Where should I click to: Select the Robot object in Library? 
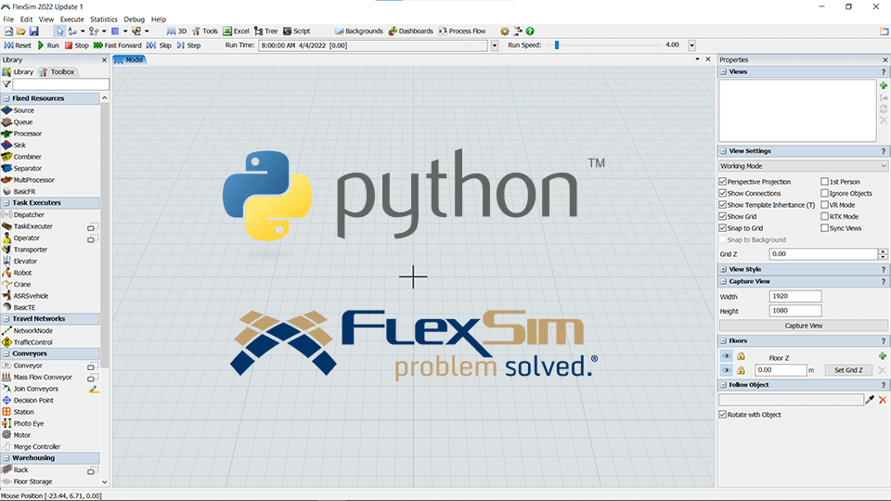[x=17, y=273]
